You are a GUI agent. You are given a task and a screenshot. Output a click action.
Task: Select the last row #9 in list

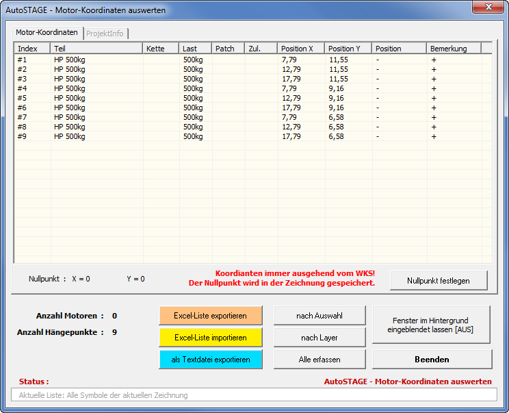[x=68, y=136]
